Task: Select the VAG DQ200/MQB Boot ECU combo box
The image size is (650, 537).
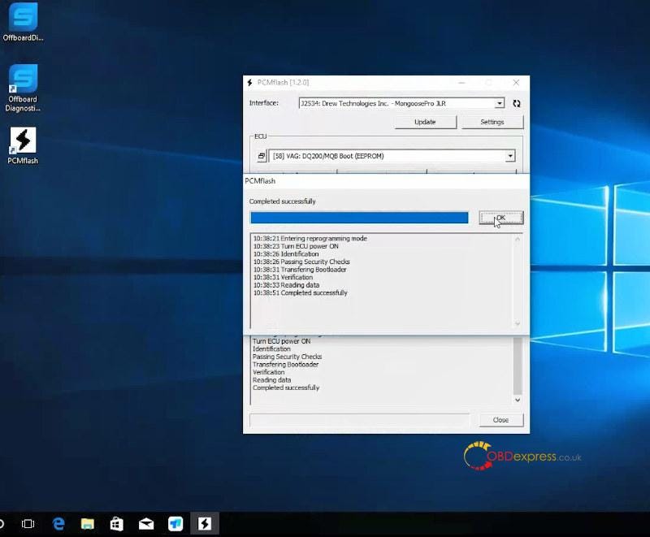Action: click(392, 156)
